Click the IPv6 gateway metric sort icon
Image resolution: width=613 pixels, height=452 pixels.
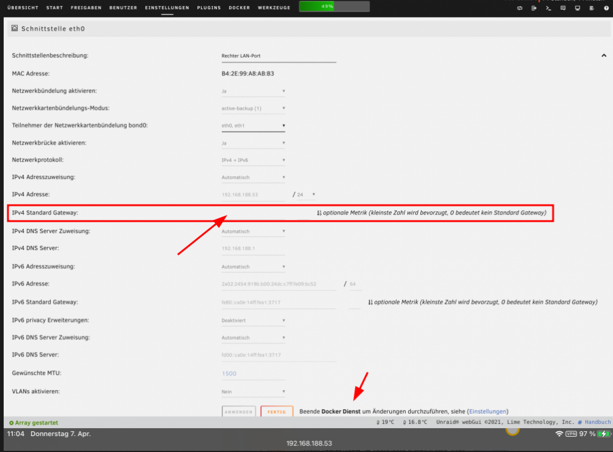click(x=370, y=303)
